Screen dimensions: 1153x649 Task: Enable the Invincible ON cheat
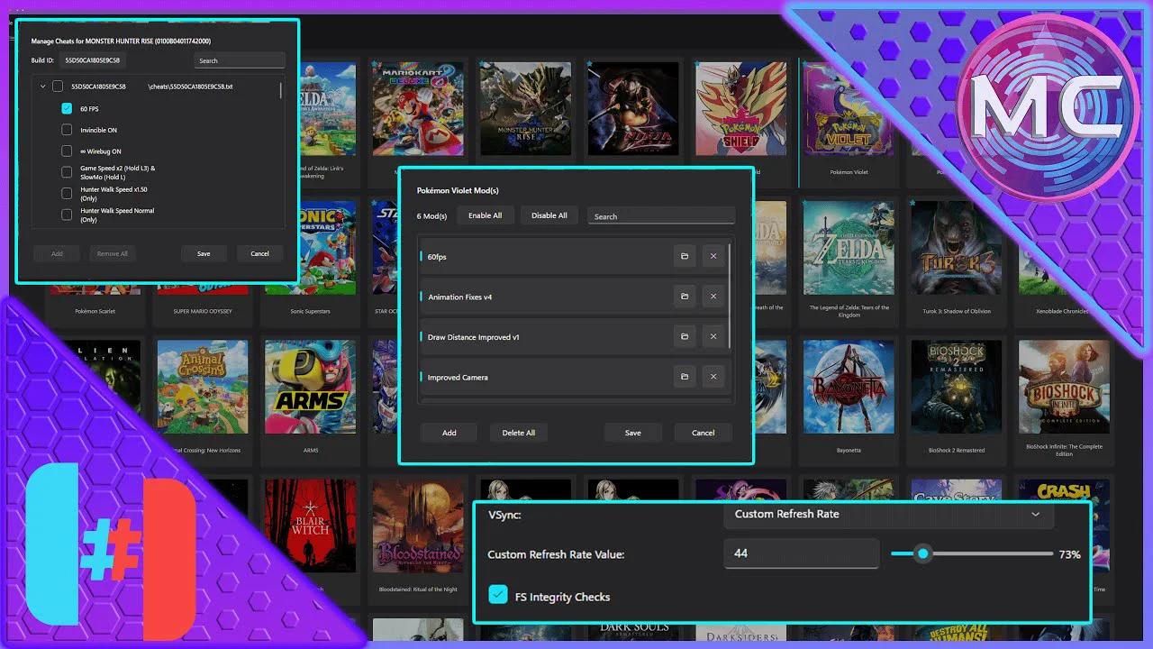click(x=66, y=129)
